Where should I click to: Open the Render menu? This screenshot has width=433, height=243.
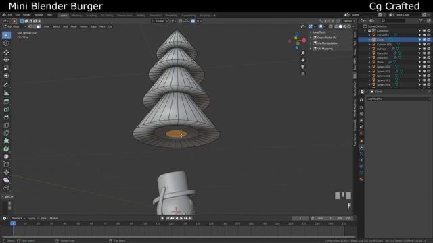[x=27, y=15]
